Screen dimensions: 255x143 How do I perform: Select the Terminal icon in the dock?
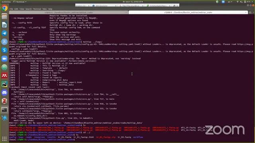(x=4, y=110)
